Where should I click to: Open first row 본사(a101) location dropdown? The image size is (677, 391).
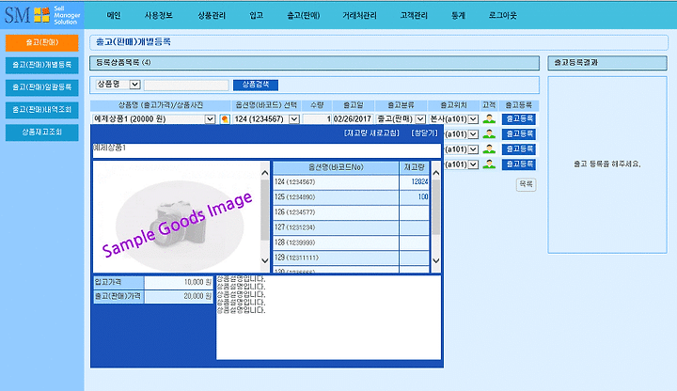coord(454,119)
